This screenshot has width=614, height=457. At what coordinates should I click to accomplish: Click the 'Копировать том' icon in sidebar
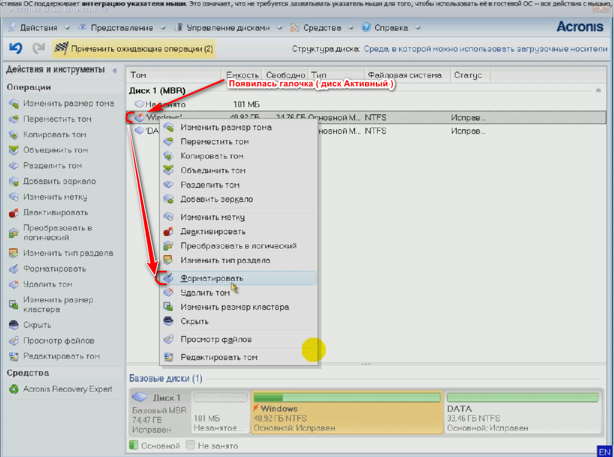pos(13,135)
